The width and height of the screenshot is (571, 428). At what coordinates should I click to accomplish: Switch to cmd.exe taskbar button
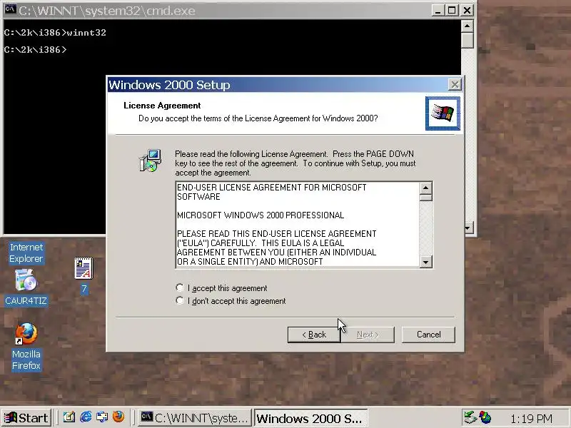pyautogui.click(x=195, y=418)
